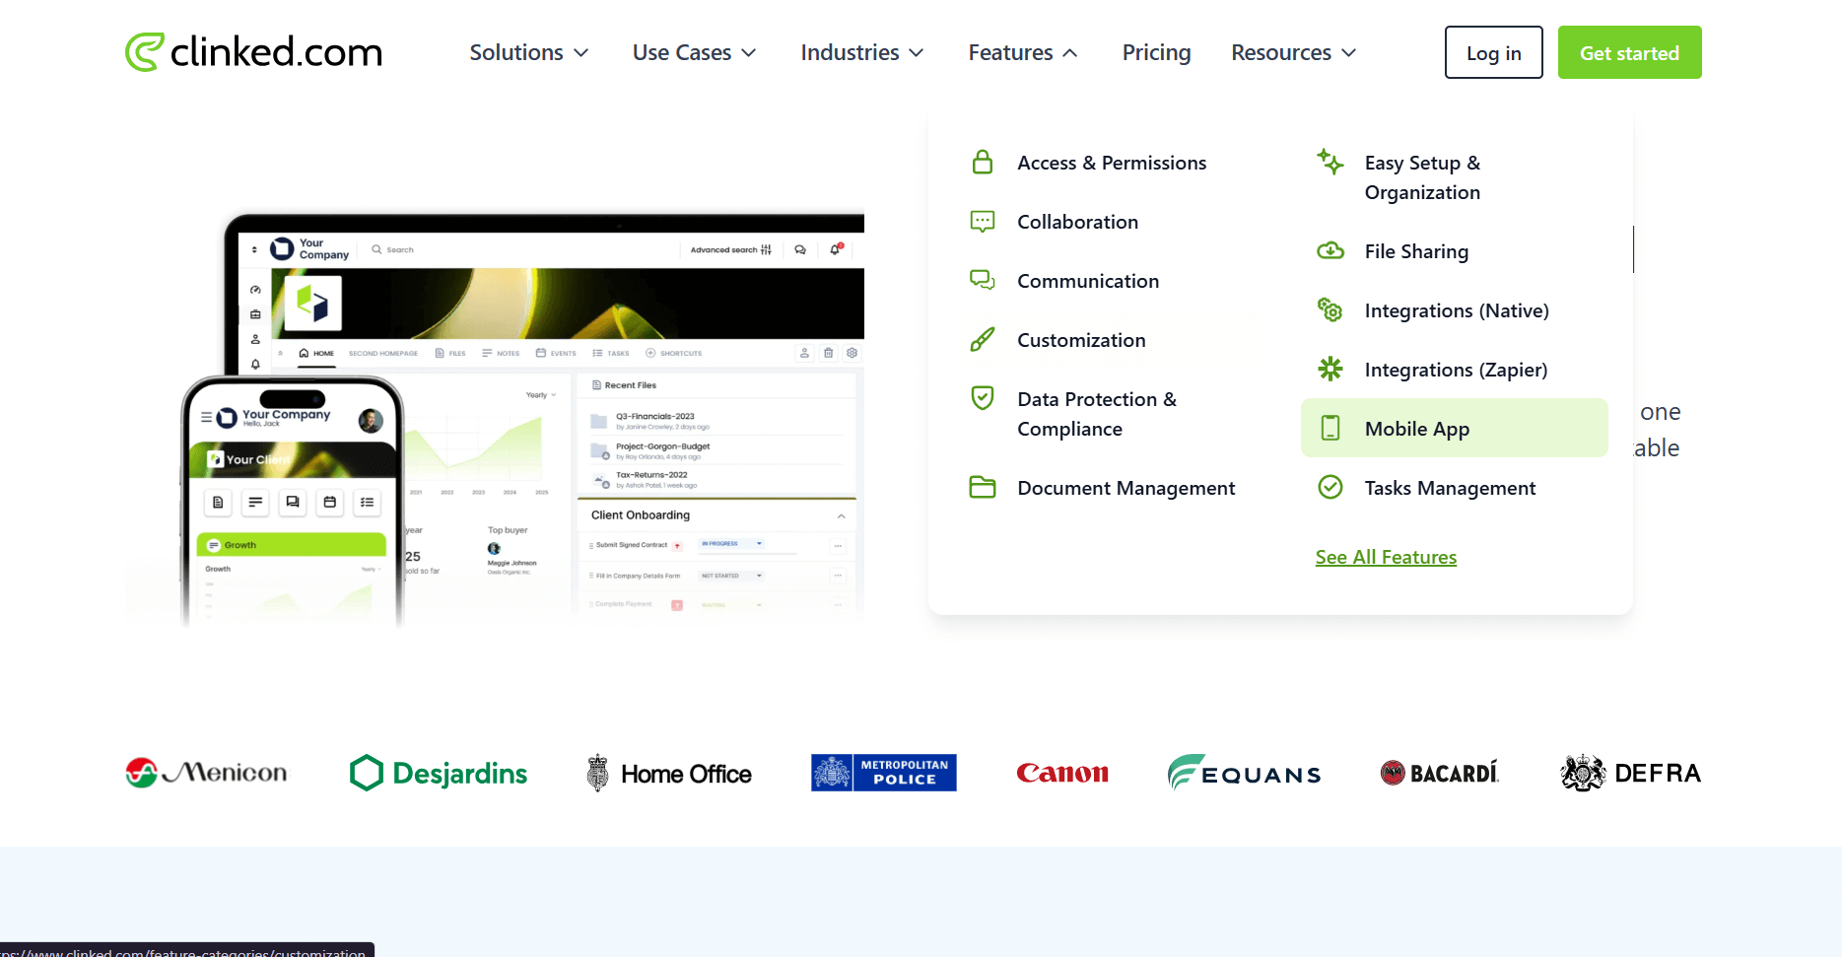The image size is (1842, 957).
Task: Click the Menicon customer logo
Action: (x=207, y=773)
